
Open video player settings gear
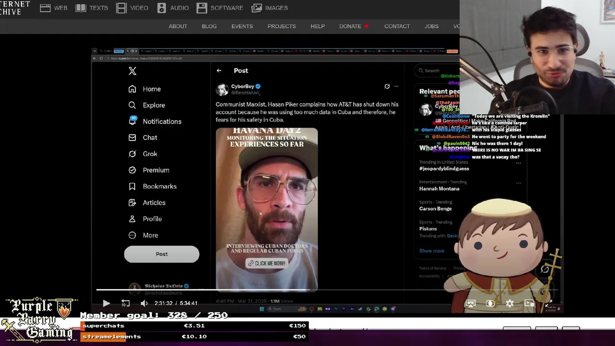tap(510, 303)
